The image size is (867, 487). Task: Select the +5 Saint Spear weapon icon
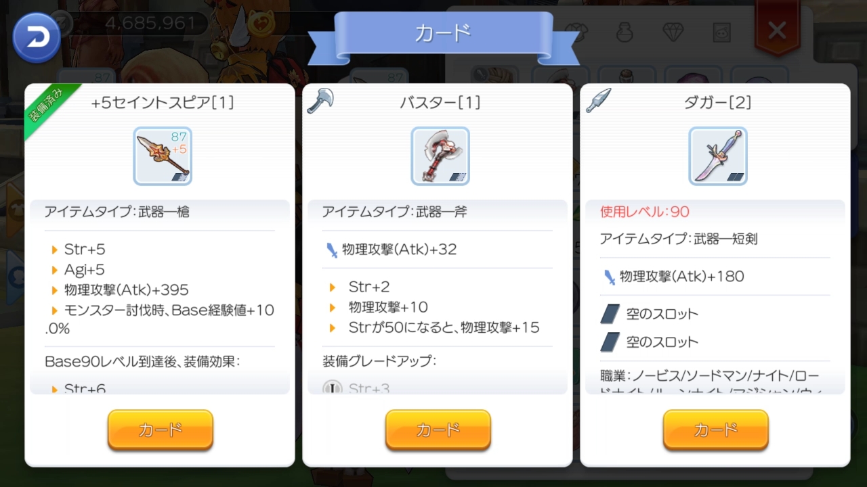tap(163, 156)
